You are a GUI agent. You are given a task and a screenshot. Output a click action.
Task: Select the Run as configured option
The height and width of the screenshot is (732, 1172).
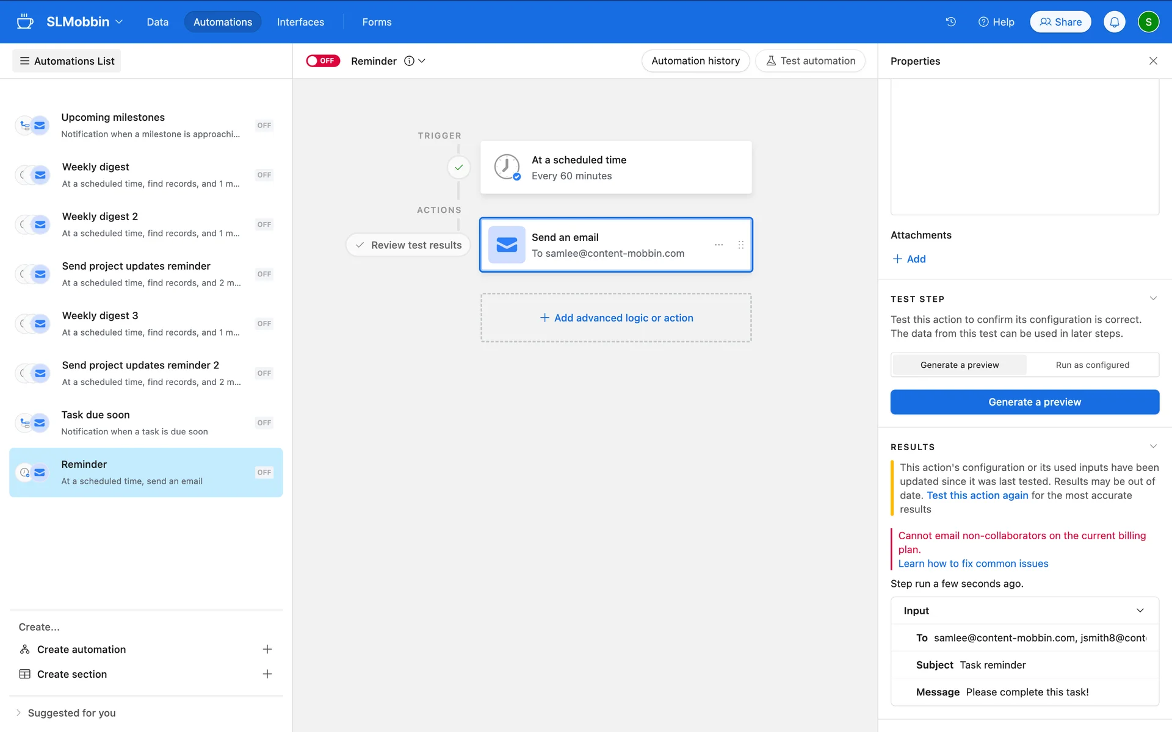tap(1092, 365)
